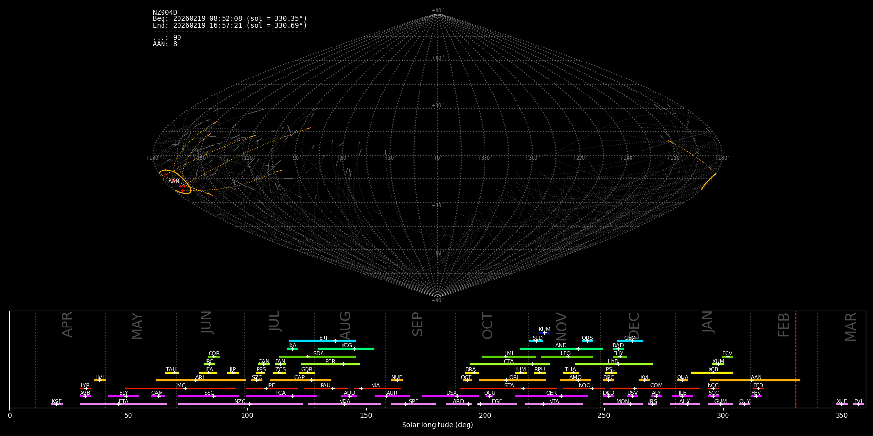873x436 pixels.
Task: Click the FED shower label
Action: pos(759,386)
